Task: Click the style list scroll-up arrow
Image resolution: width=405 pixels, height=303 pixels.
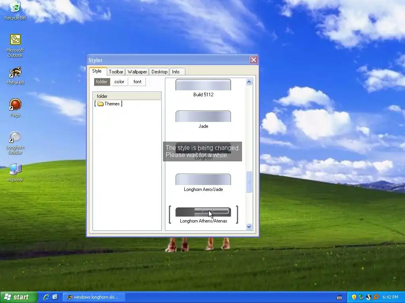Action: click(249, 82)
